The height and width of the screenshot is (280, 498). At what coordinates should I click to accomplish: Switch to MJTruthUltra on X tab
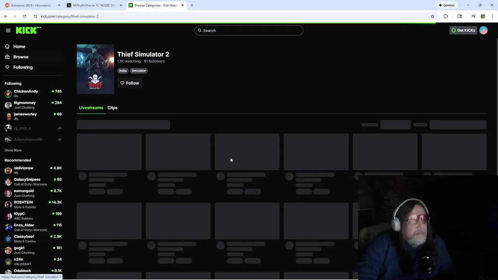[95, 5]
